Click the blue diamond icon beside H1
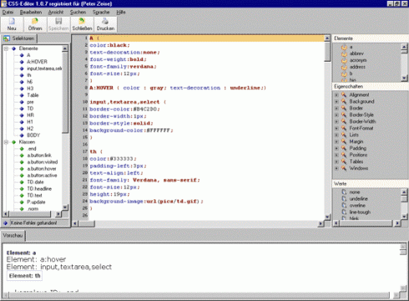This screenshot has height=301, width=409. coord(22,122)
